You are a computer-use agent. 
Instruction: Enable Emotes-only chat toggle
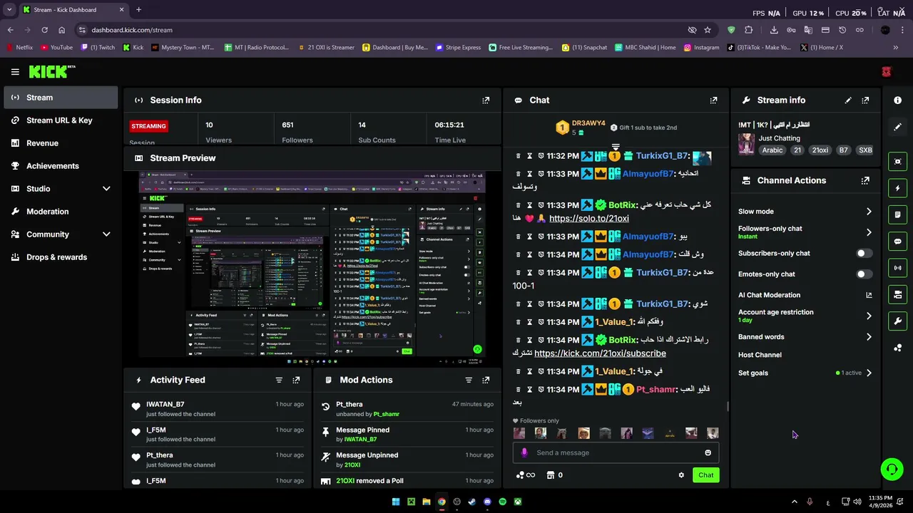(x=864, y=274)
